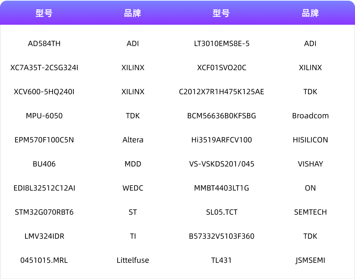The width and height of the screenshot is (355, 279).
Task: Select the C2012X7R1H475K125AE part number
Action: tap(222, 92)
